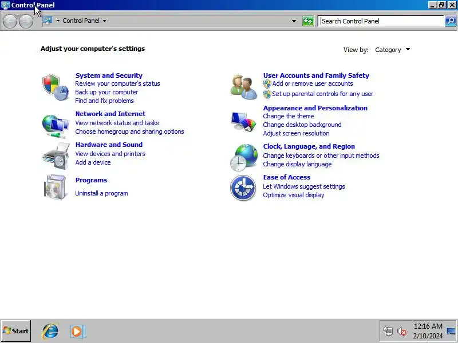Open the Clock, Language, and Region globe icon
The height and width of the screenshot is (343, 458).
pos(244,158)
